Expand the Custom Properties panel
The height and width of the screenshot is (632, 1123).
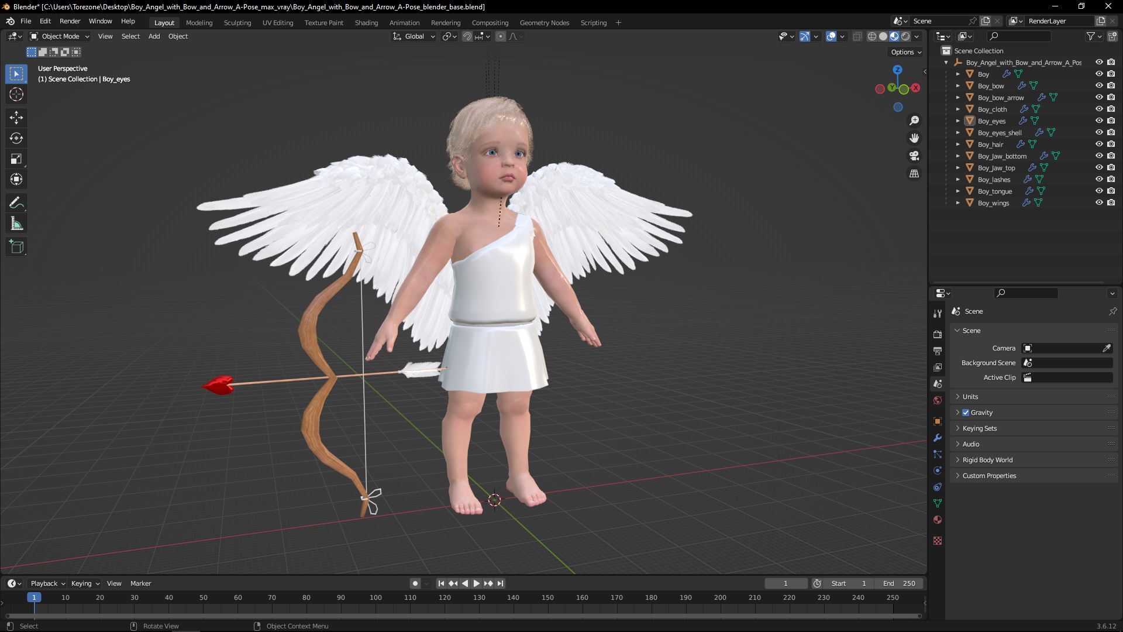pos(1034,476)
